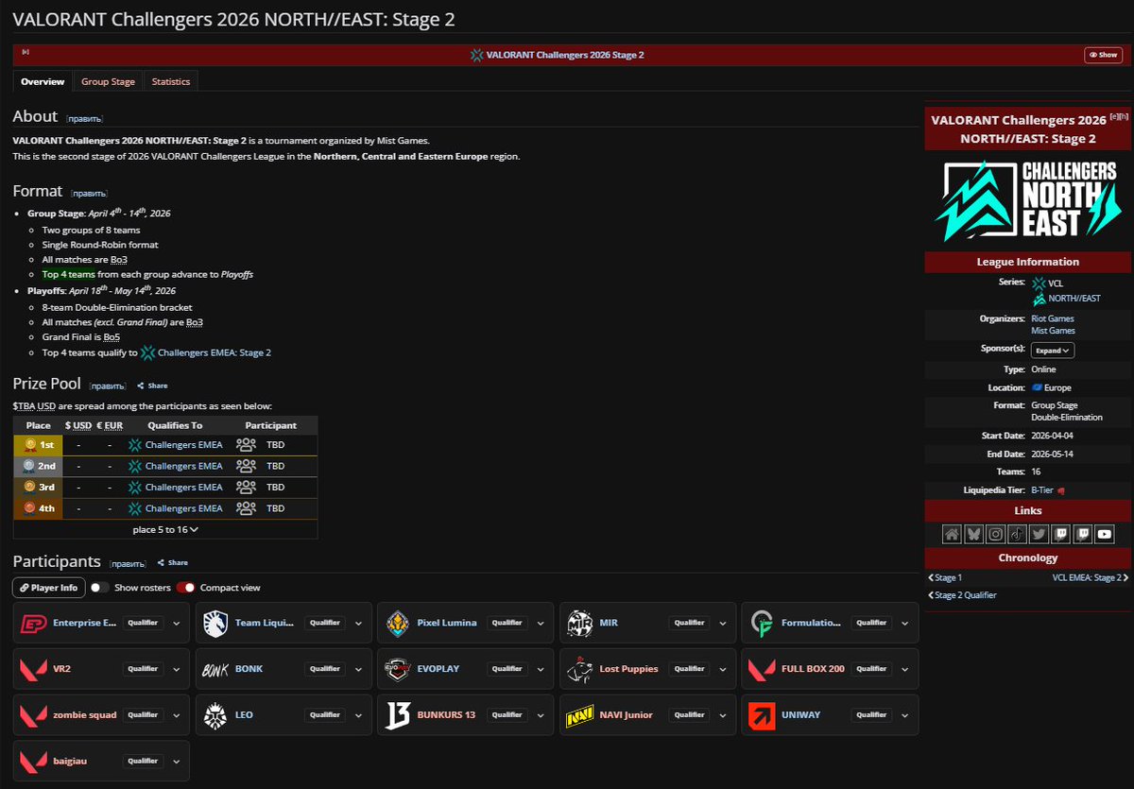Viewport: 1134px width, 789px height.
Task: Toggle the Show rosters switch
Action: 100,588
